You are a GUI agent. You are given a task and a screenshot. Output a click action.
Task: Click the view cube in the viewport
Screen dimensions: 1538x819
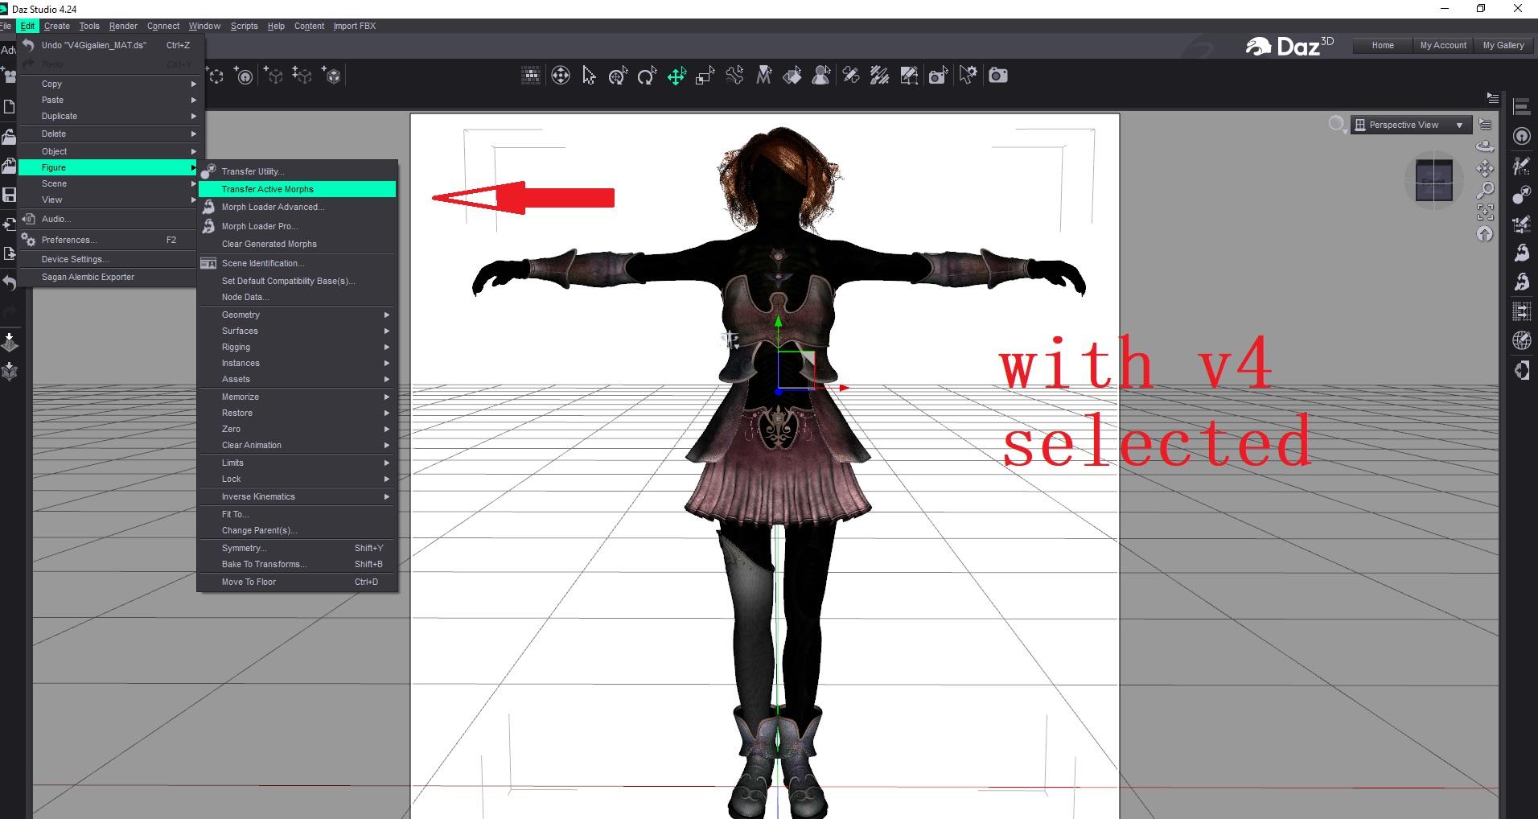pos(1433,180)
